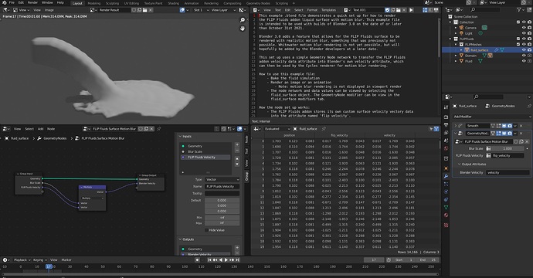The image size is (533, 278).
Task: Open the spreadsheet Evaluated dropdown
Action: coord(277,129)
